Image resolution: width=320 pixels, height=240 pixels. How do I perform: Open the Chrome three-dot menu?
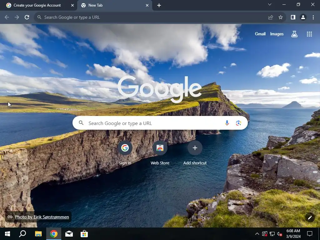[x=313, y=17]
